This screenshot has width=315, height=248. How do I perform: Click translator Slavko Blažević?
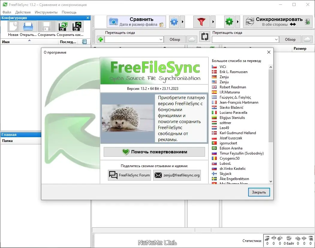231,108
